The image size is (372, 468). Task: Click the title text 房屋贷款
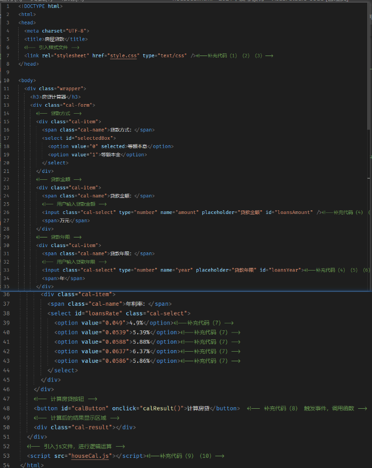point(54,39)
